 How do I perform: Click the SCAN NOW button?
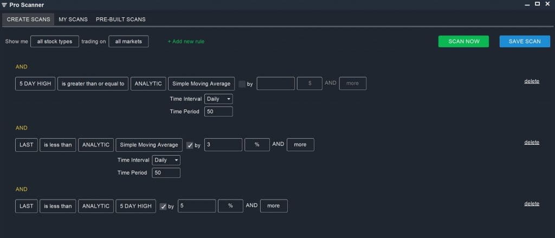[464, 41]
